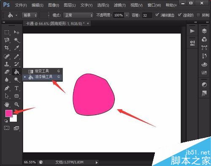Open the Select menu
The image size is (211, 166).
pos(103,6)
